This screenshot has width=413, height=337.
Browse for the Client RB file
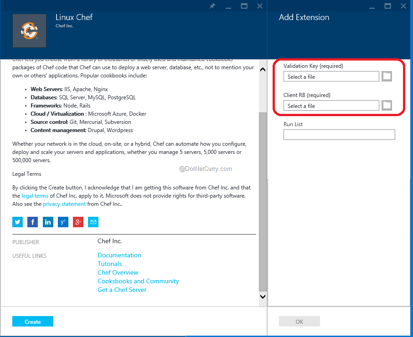(387, 106)
